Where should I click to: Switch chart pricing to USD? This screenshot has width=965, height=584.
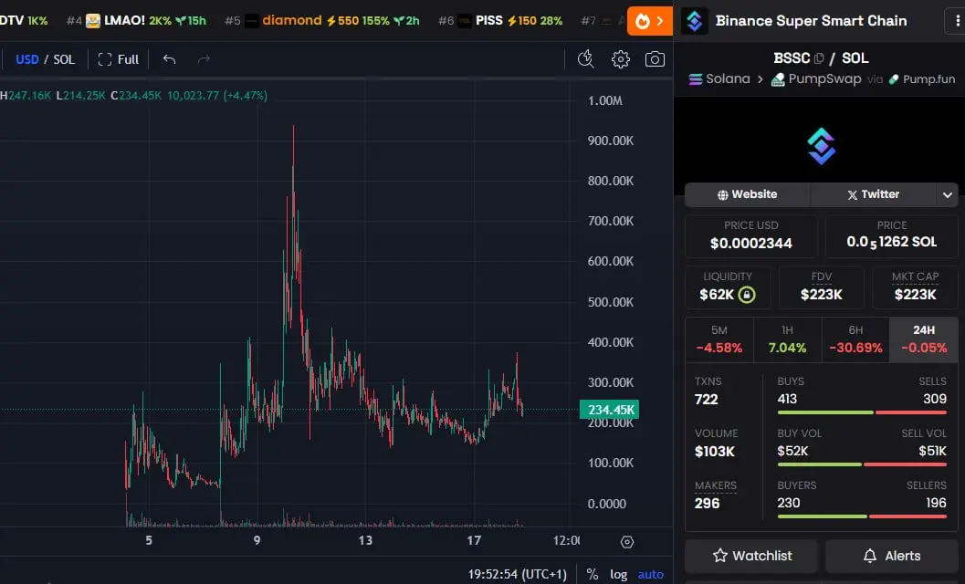pyautogui.click(x=27, y=59)
